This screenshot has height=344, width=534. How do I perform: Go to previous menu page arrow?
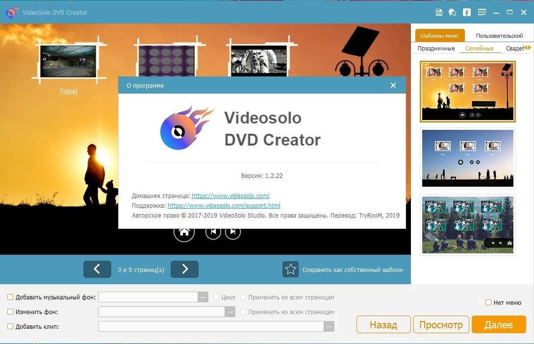[x=97, y=269]
